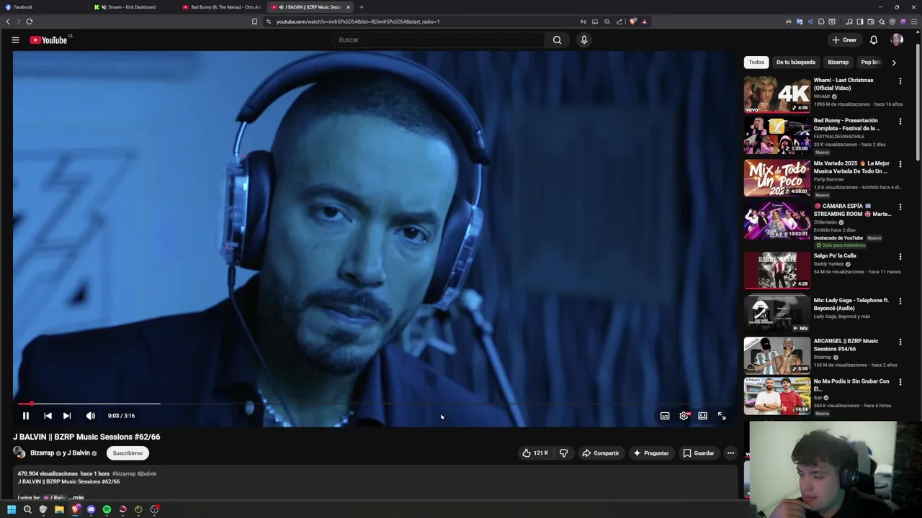Select the Todos filter chip

point(756,63)
